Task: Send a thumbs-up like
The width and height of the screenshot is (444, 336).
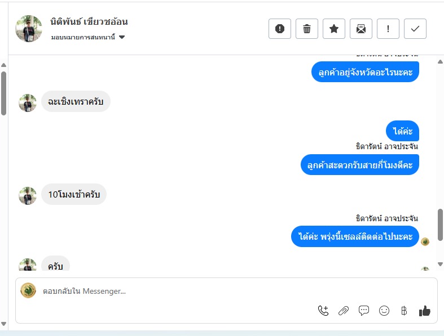Action: (424, 311)
